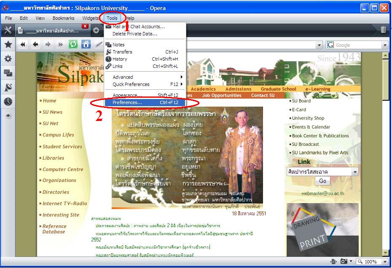
Task: Click the Go button on the page
Action: tap(322, 181)
